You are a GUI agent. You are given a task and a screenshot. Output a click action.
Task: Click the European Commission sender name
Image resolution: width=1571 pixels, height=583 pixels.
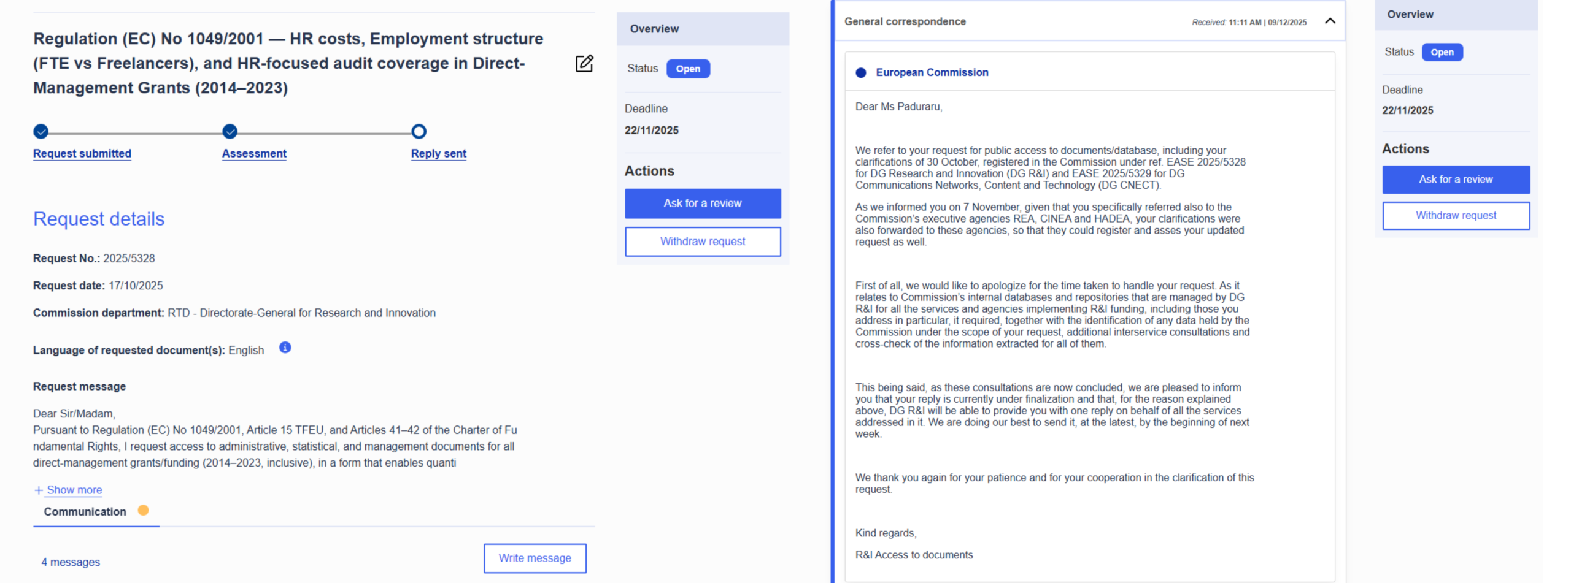point(932,72)
